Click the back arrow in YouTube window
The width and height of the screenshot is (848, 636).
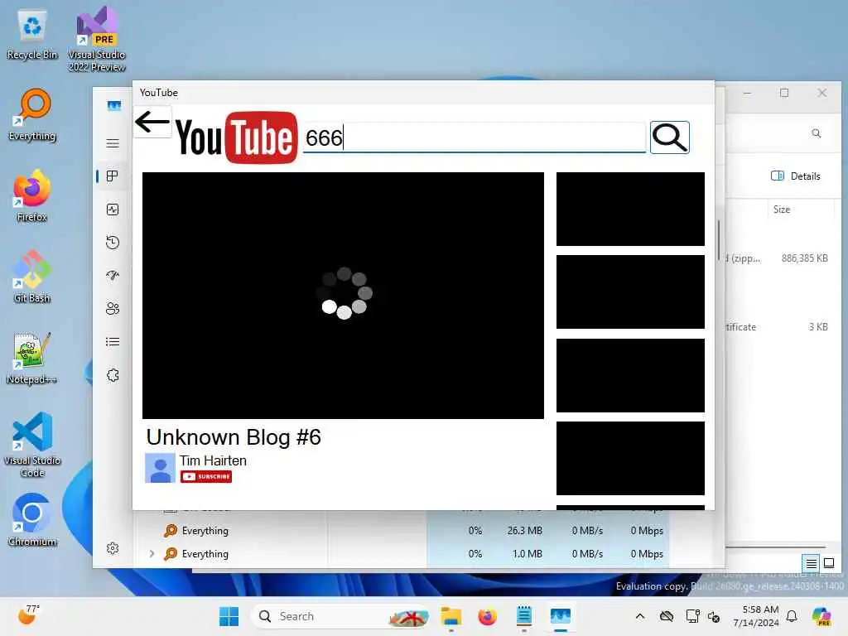coord(152,122)
